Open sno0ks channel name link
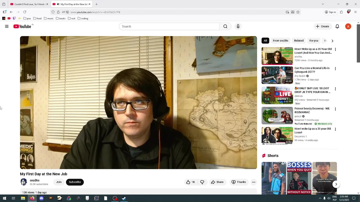The height and width of the screenshot is (202, 360). point(35,180)
